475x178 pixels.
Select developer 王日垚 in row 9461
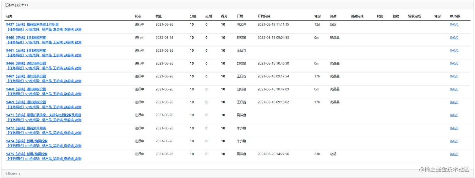(x=241, y=50)
